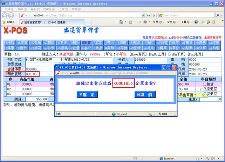Click the stop loading X icon
The height and width of the screenshot is (162, 225).
click(154, 15)
